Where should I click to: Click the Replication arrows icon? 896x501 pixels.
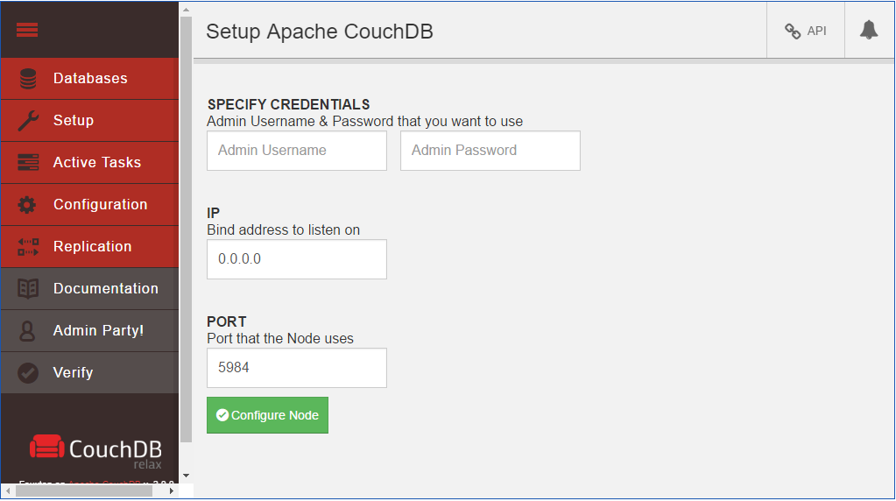click(28, 247)
